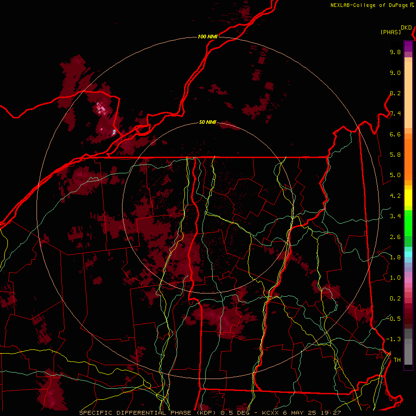Click the -0.5 value on color scale
The width and height of the screenshot is (416, 416).
coord(393,318)
